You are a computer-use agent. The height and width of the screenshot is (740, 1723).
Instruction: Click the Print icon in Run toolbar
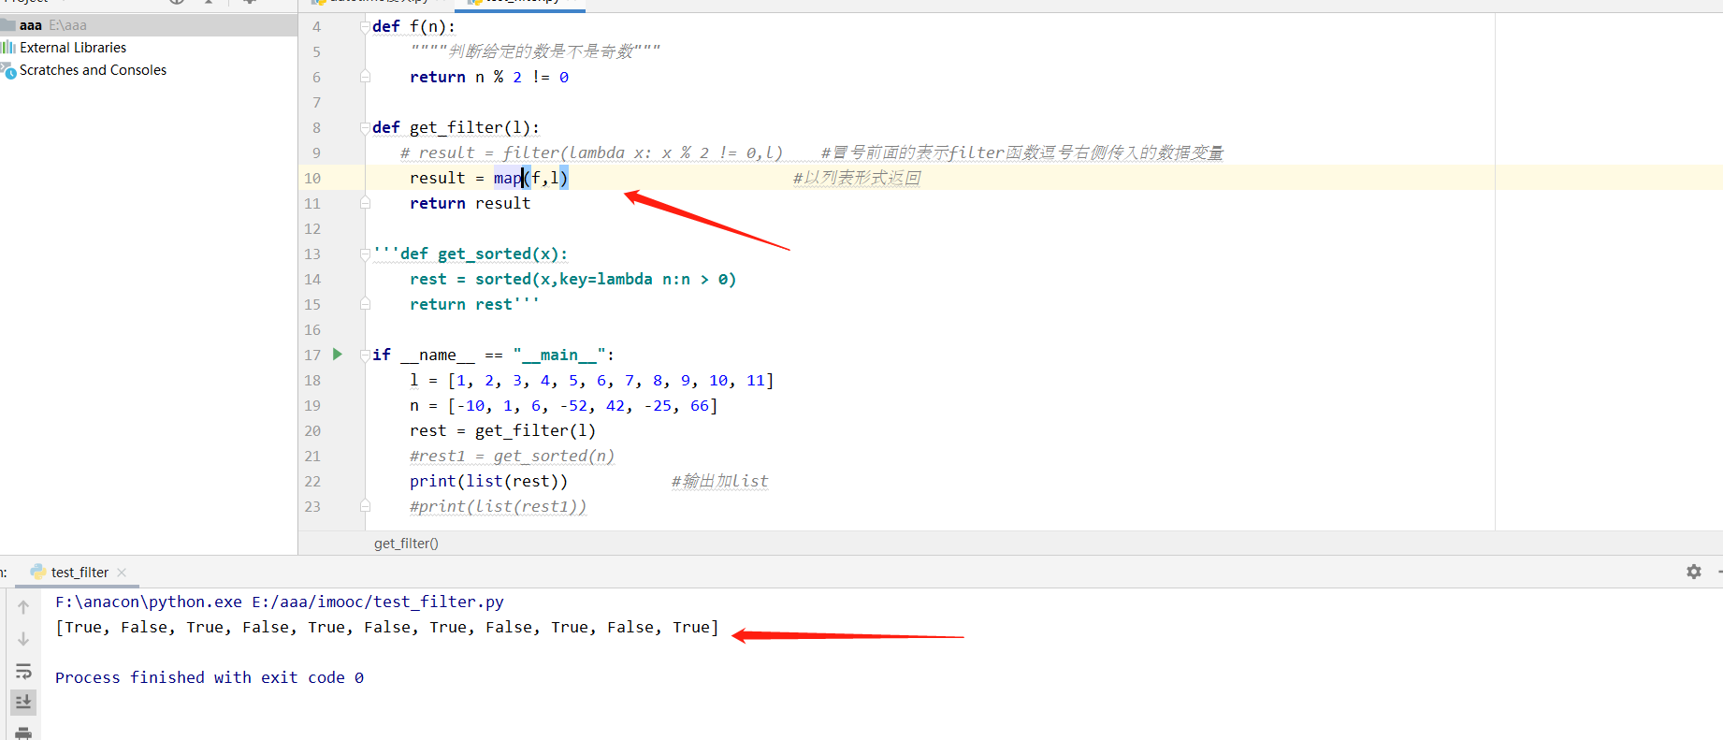[x=23, y=733]
